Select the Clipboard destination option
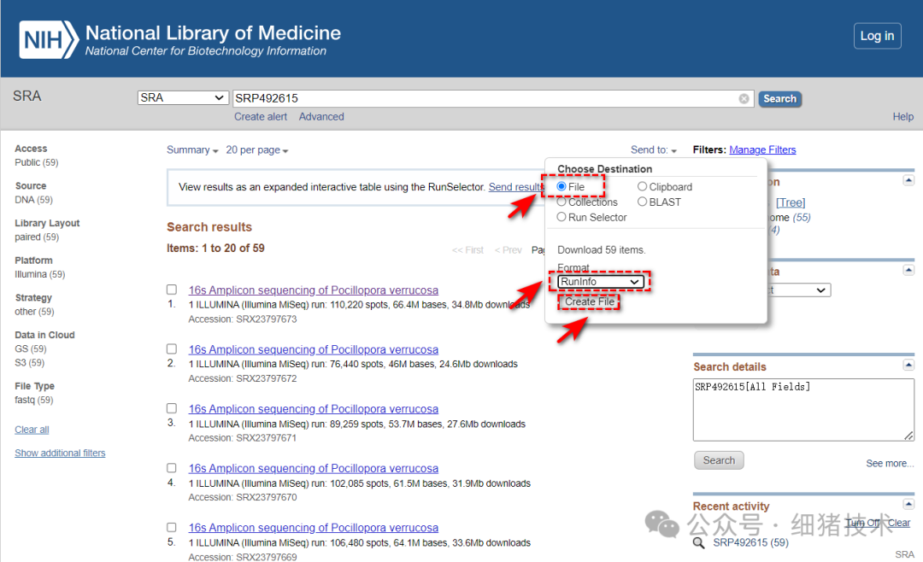 pyautogui.click(x=643, y=187)
